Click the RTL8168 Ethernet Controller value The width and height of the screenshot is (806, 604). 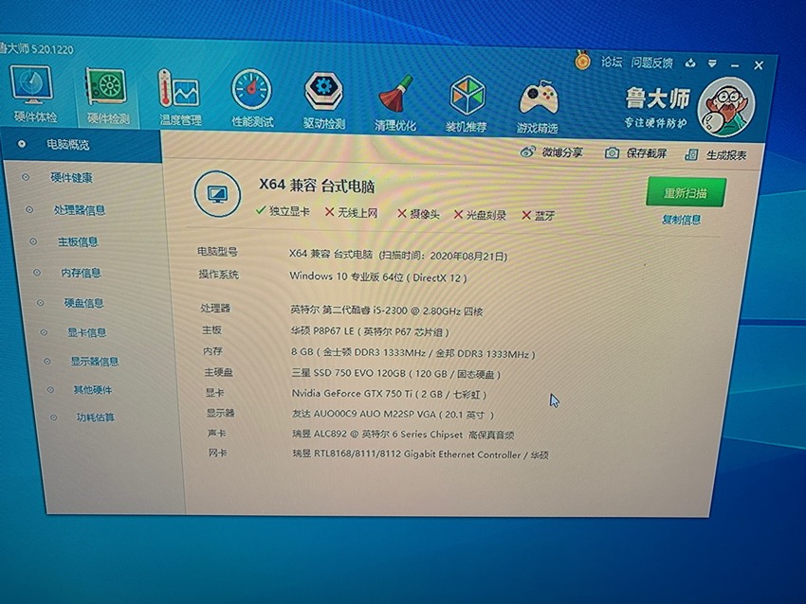coord(420,454)
